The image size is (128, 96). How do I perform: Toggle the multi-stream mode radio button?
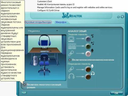tap(25, 85)
